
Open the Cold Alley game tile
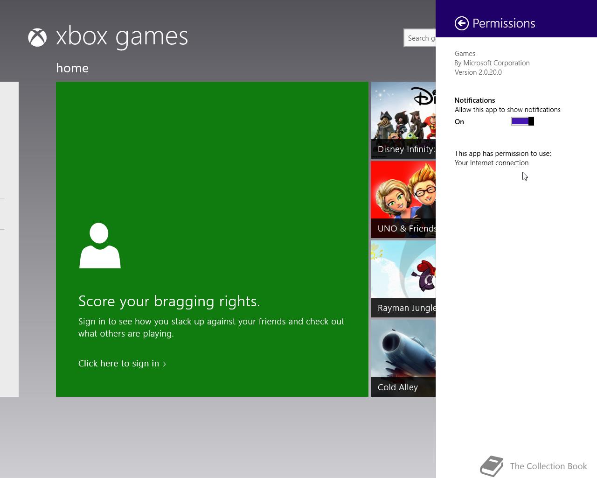(x=403, y=358)
